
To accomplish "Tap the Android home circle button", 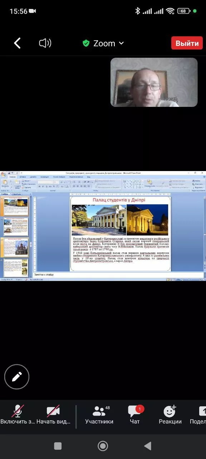I will 103,446.
